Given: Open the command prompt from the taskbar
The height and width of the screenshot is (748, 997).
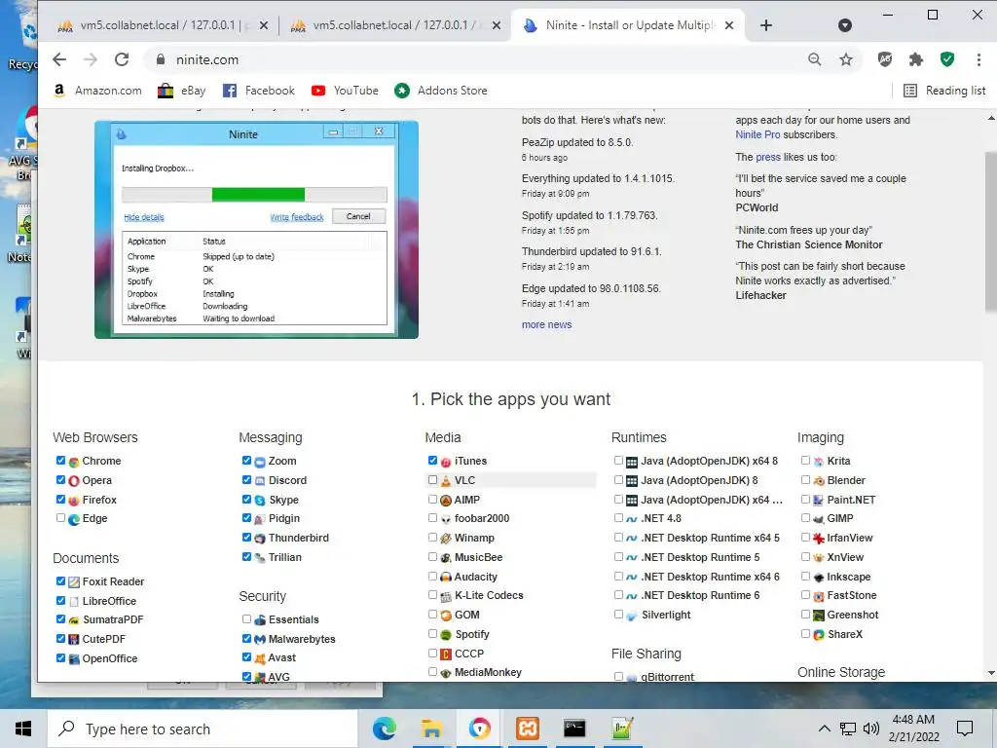Looking at the screenshot, I should (x=574, y=729).
